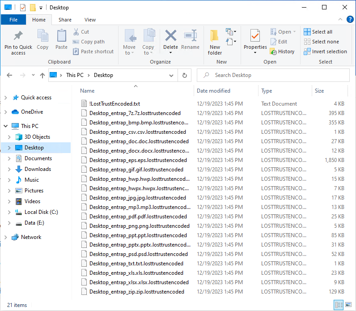
Task: Select Desktop_entrap_pdf.pdf.losttrustencoded file
Action: pyautogui.click(x=213, y=217)
